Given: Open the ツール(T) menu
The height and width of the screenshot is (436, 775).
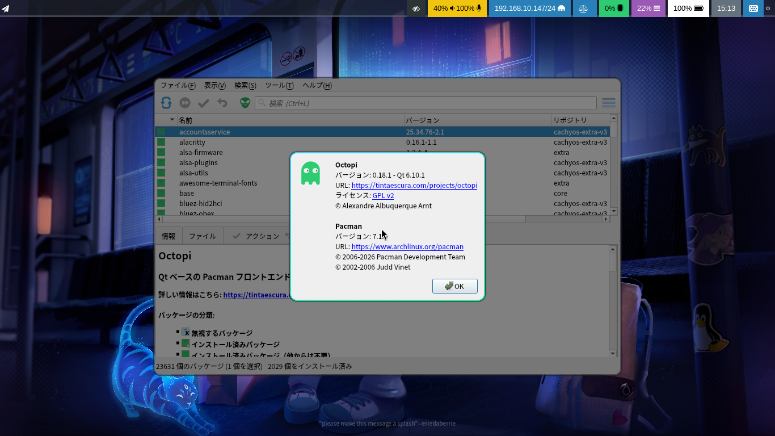Looking at the screenshot, I should (279, 86).
